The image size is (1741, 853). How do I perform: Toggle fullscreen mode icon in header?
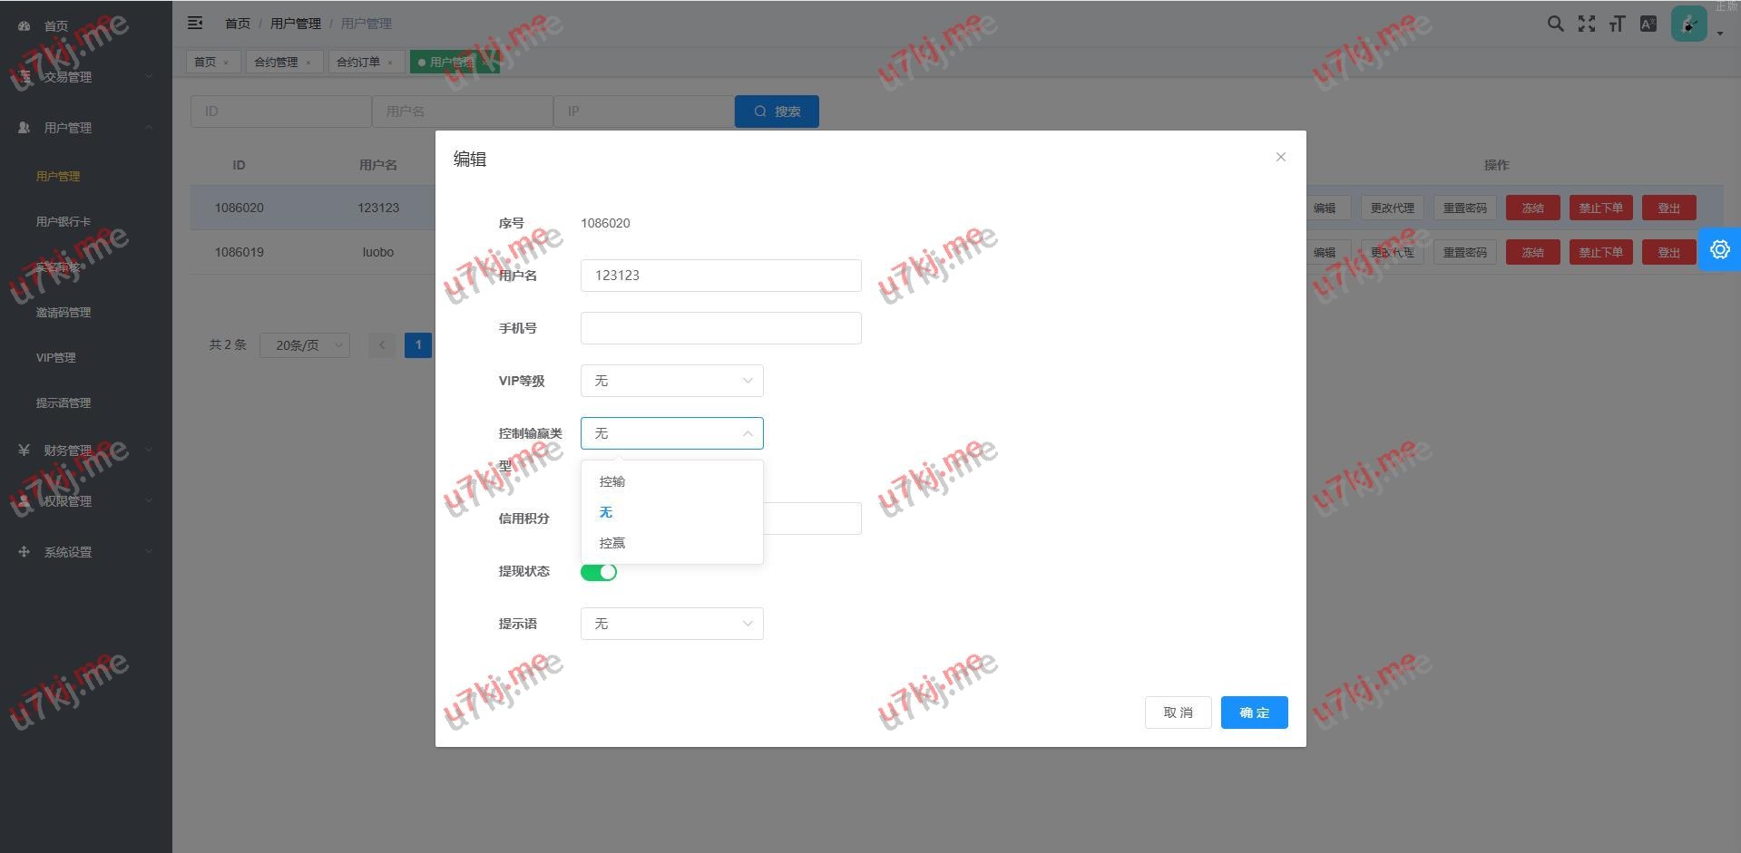point(1586,24)
